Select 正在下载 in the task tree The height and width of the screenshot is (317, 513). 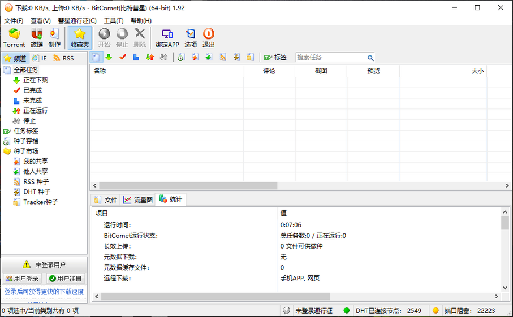[x=35, y=80]
